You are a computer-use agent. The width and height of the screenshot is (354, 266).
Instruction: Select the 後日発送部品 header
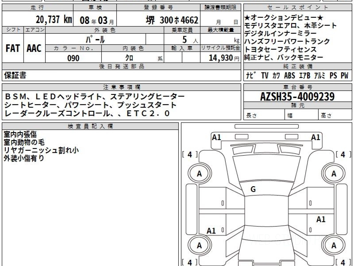(121, 66)
